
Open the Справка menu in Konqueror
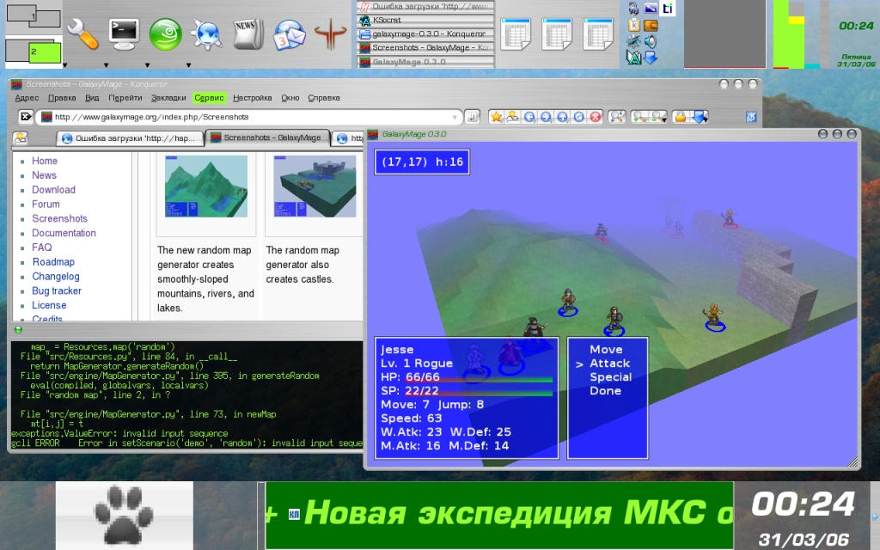pos(324,98)
